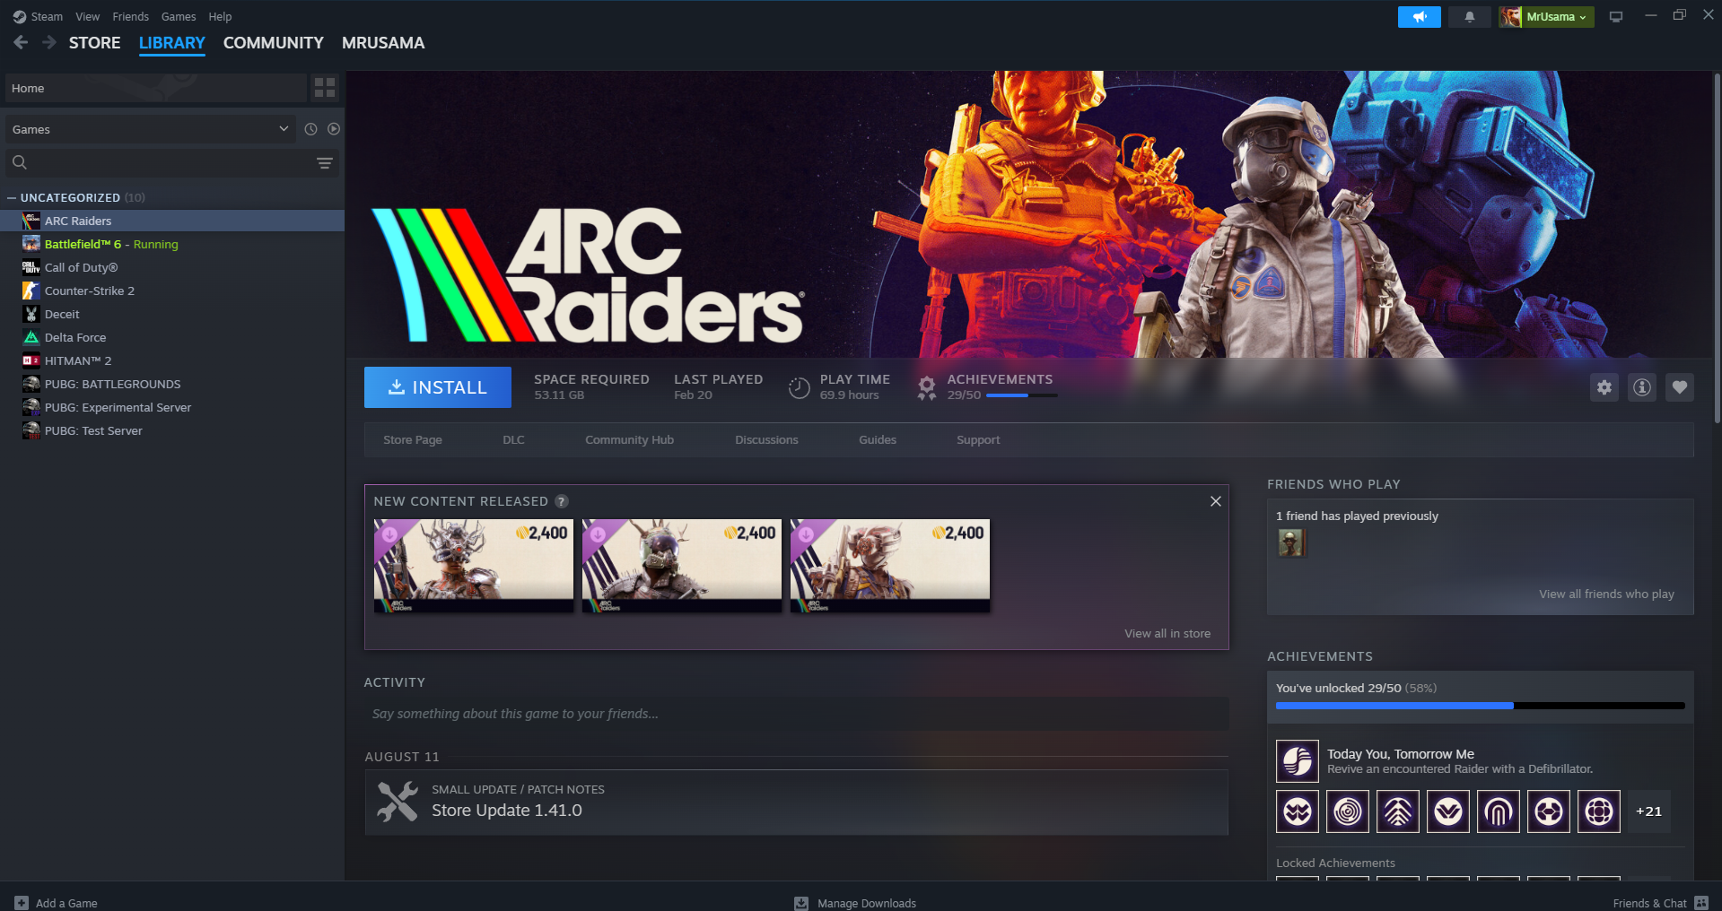The height and width of the screenshot is (911, 1722).
Task: Toggle ready-to-play filter icon
Action: pos(334,129)
